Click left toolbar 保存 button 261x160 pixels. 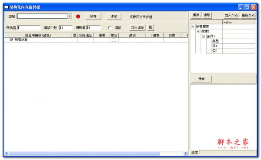click(x=93, y=16)
